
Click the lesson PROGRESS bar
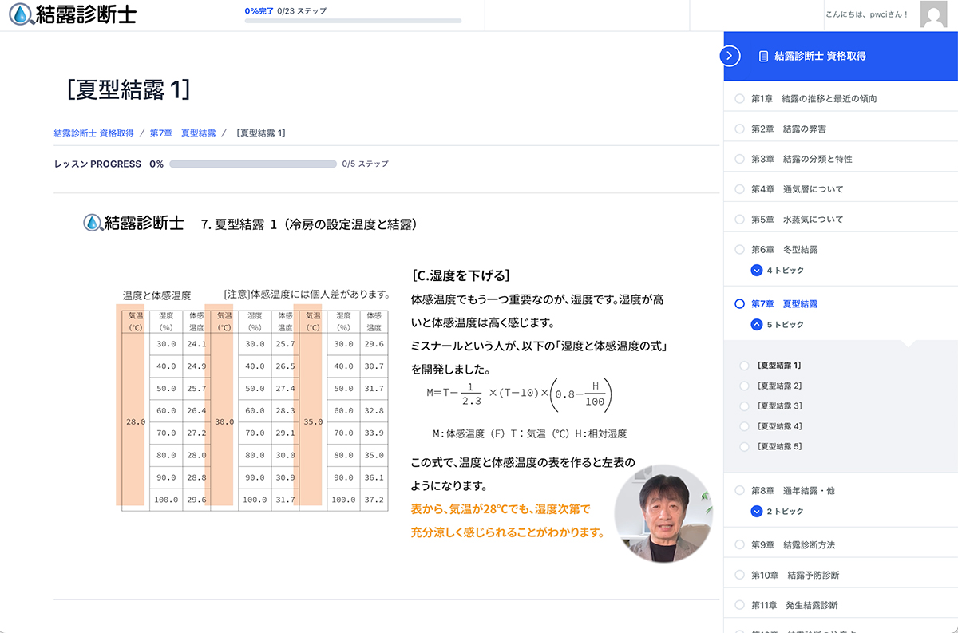[252, 164]
